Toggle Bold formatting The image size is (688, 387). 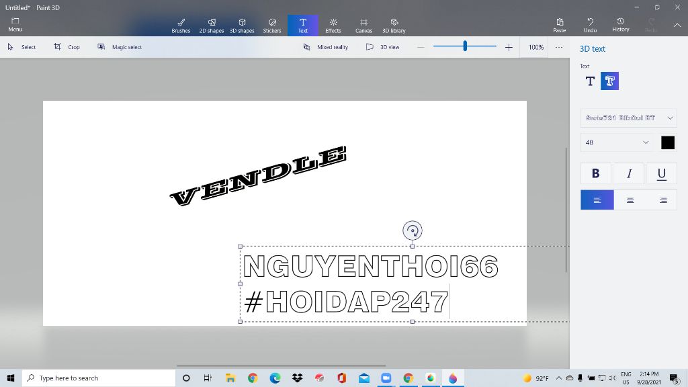click(x=595, y=173)
